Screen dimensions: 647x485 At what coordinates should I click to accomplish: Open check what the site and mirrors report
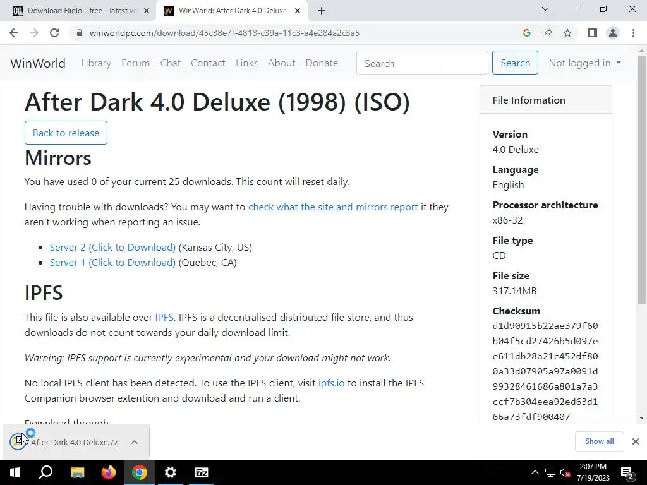click(333, 207)
